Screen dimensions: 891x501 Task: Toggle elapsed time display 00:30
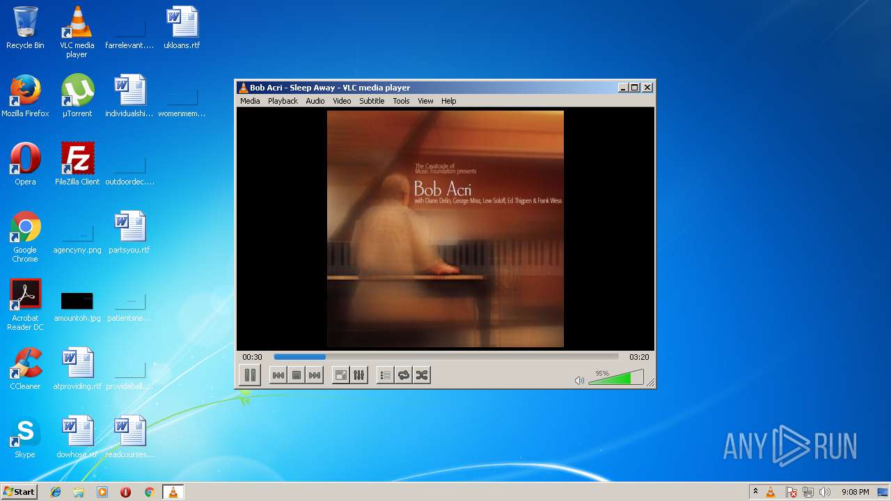tap(252, 357)
